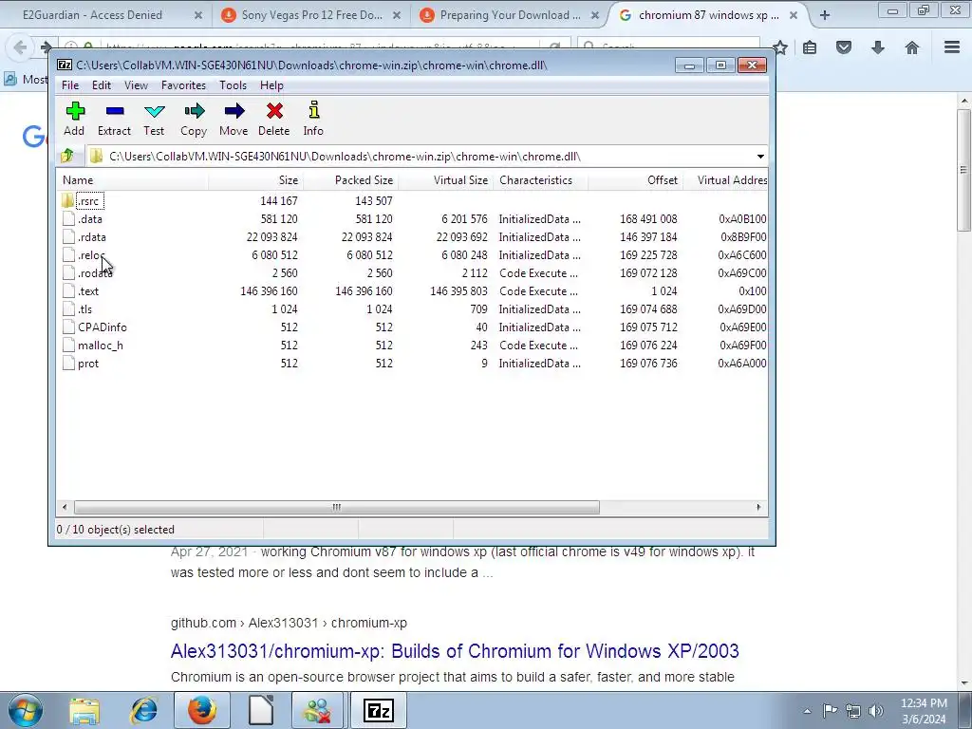Open the Help menu in 7-Zip
Image resolution: width=972 pixels, height=729 pixels.
coord(271,84)
